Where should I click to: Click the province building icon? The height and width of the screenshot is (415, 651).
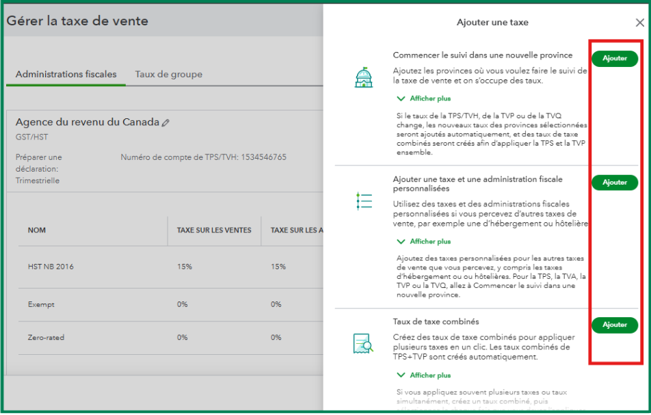tap(364, 77)
